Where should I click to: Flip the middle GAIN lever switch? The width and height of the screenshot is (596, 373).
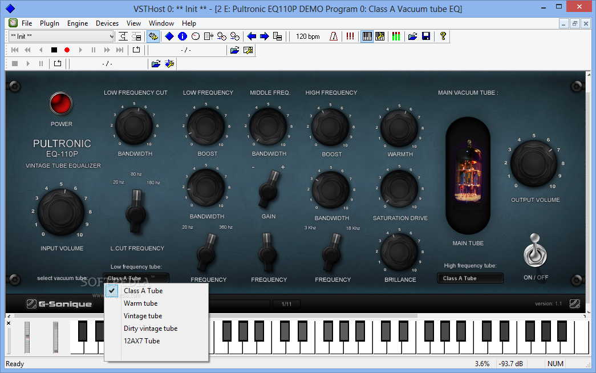tap(269, 189)
